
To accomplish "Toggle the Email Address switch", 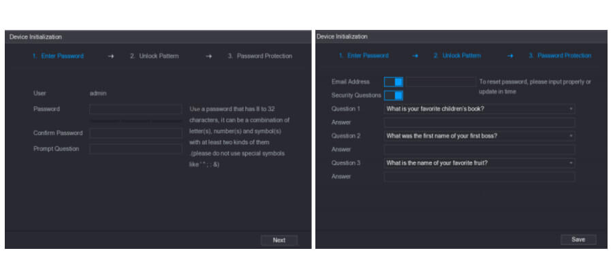I will click(x=393, y=82).
